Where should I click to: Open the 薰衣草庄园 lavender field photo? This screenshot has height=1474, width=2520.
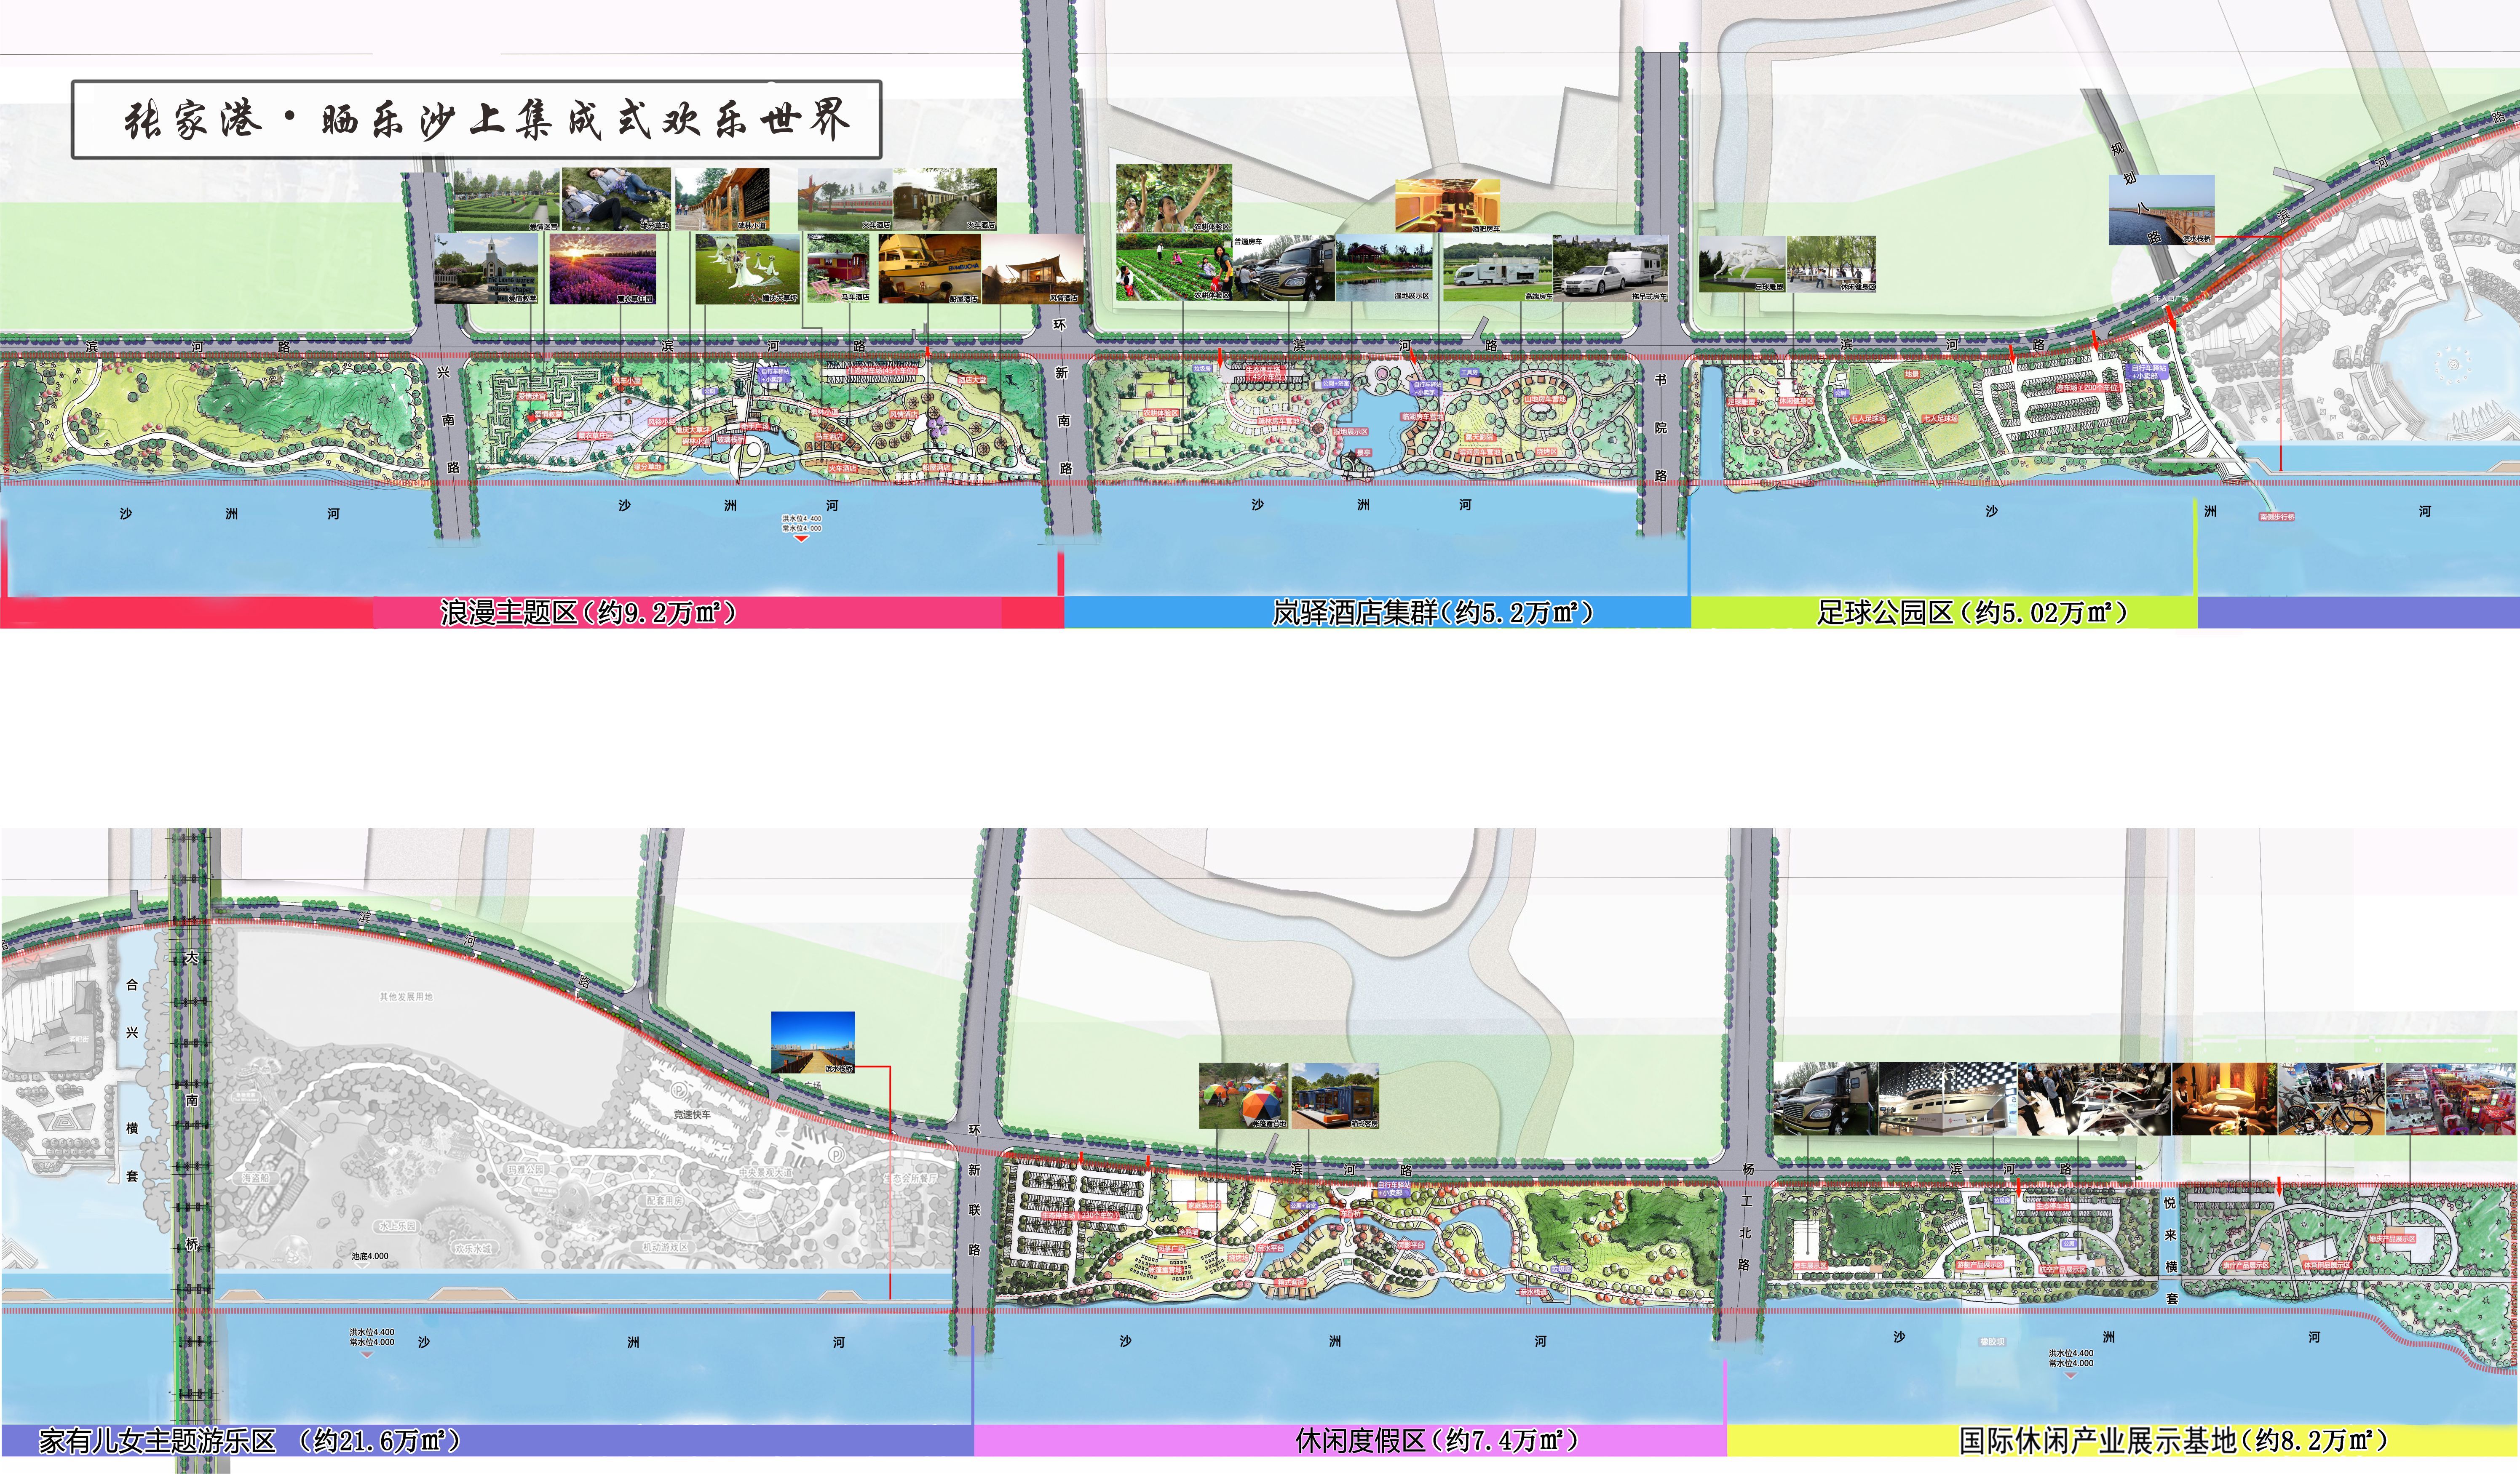[602, 269]
